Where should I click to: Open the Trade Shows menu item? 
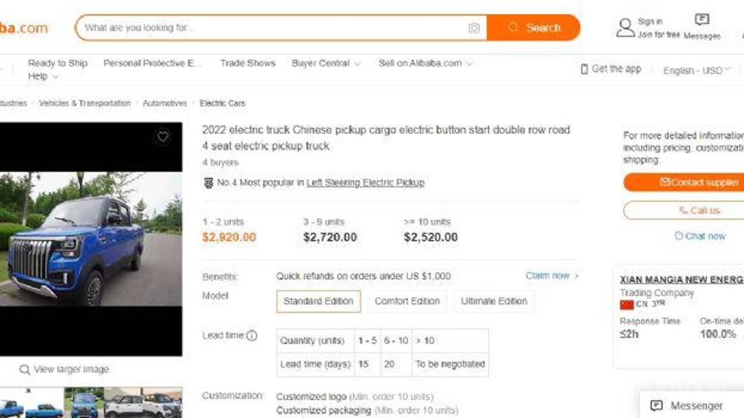point(247,63)
